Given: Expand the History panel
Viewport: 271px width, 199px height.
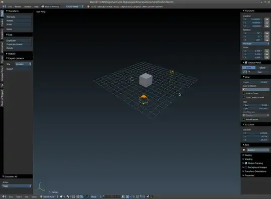Looking at the screenshot, I should (11, 54).
